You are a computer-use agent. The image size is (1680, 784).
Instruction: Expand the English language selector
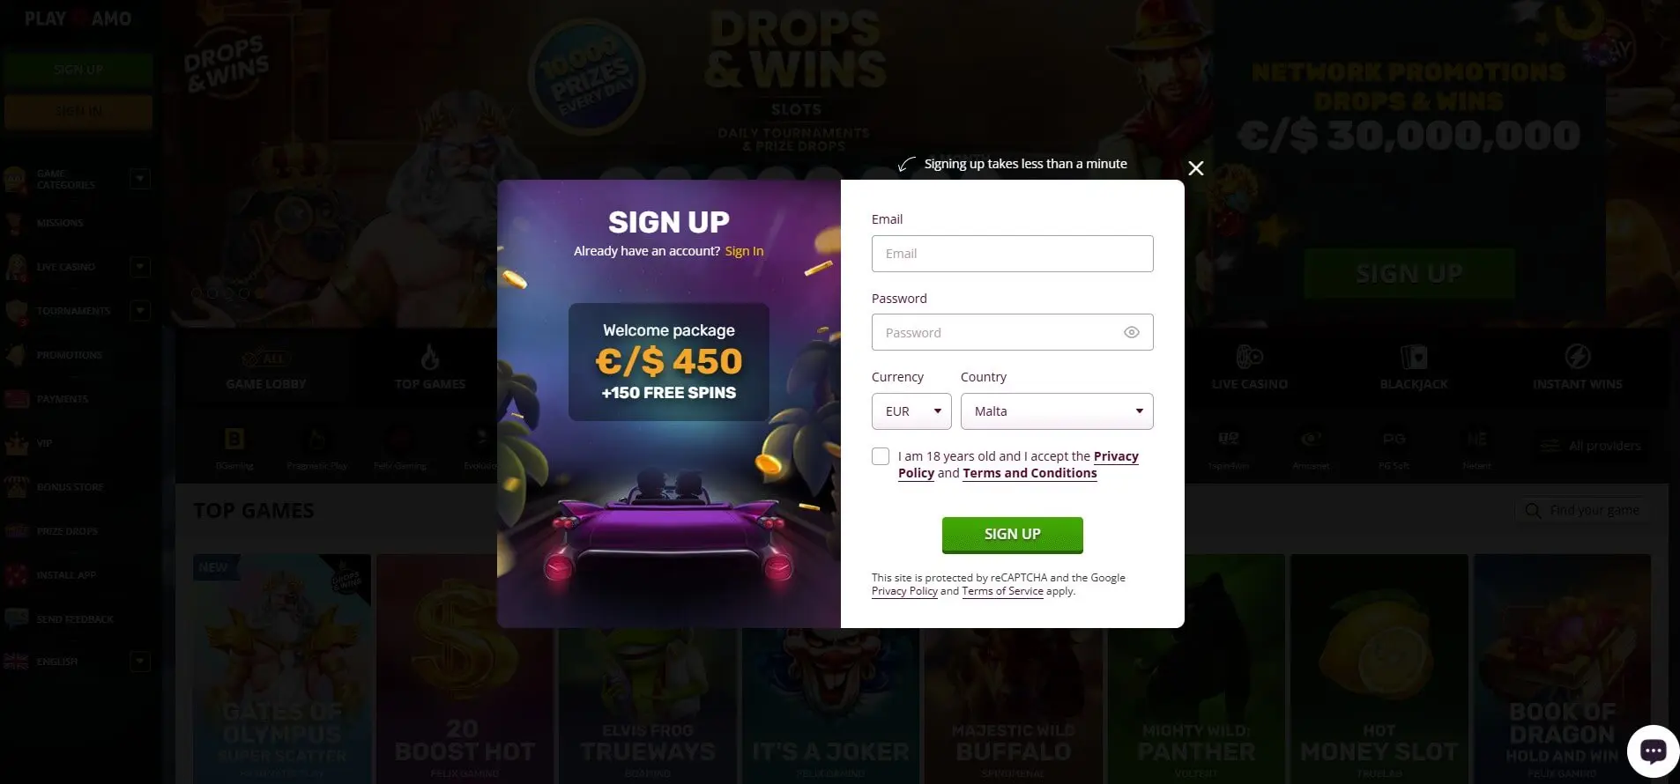pos(139,662)
